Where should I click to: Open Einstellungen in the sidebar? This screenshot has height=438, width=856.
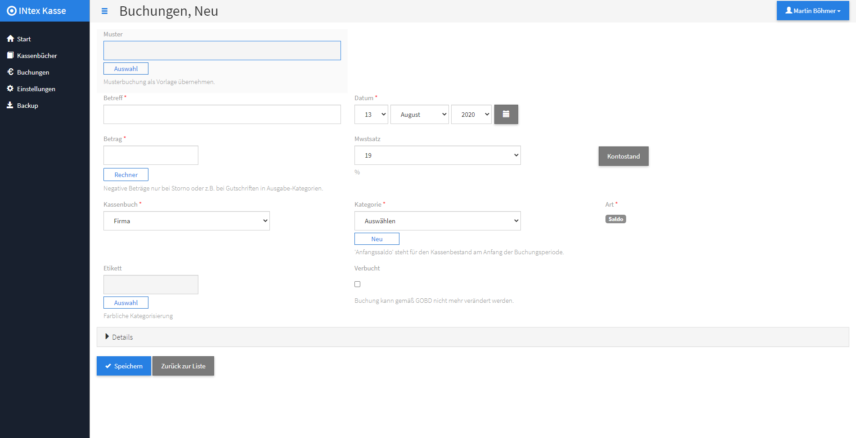pos(36,89)
